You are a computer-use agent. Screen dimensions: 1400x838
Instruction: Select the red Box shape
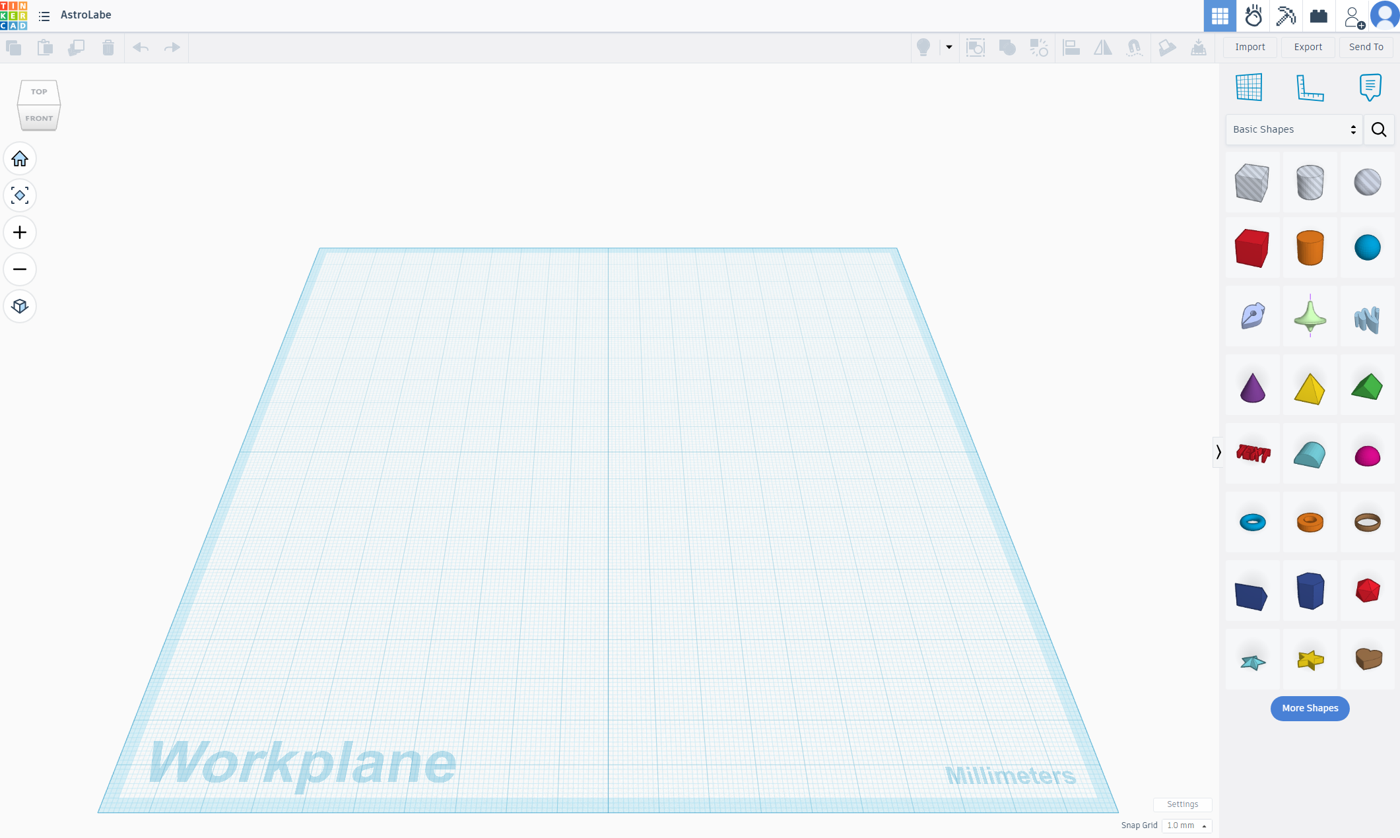1252,248
